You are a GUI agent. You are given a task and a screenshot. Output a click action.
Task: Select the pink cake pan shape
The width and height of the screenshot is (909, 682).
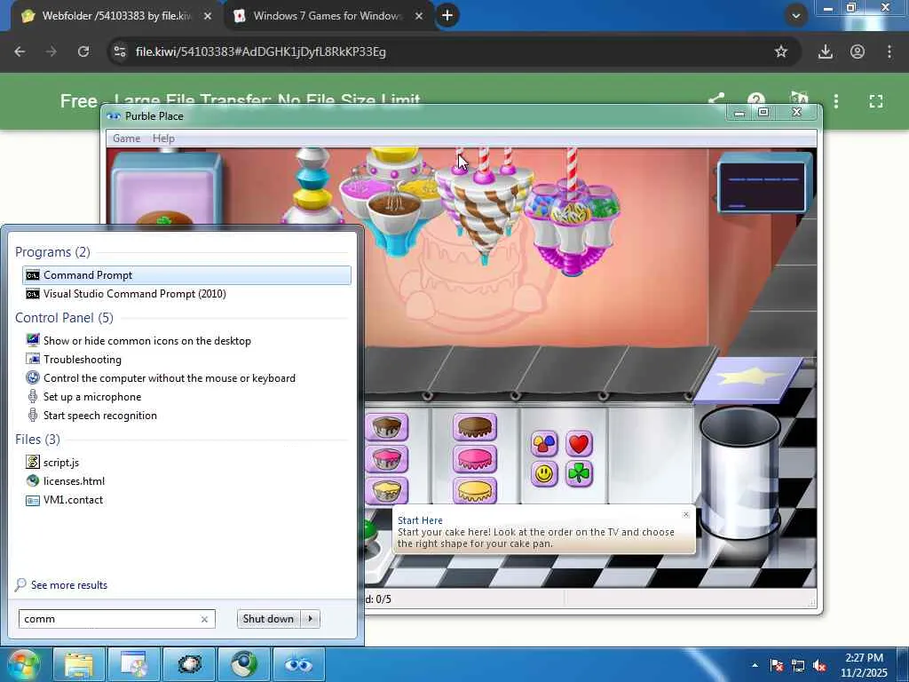point(387,459)
